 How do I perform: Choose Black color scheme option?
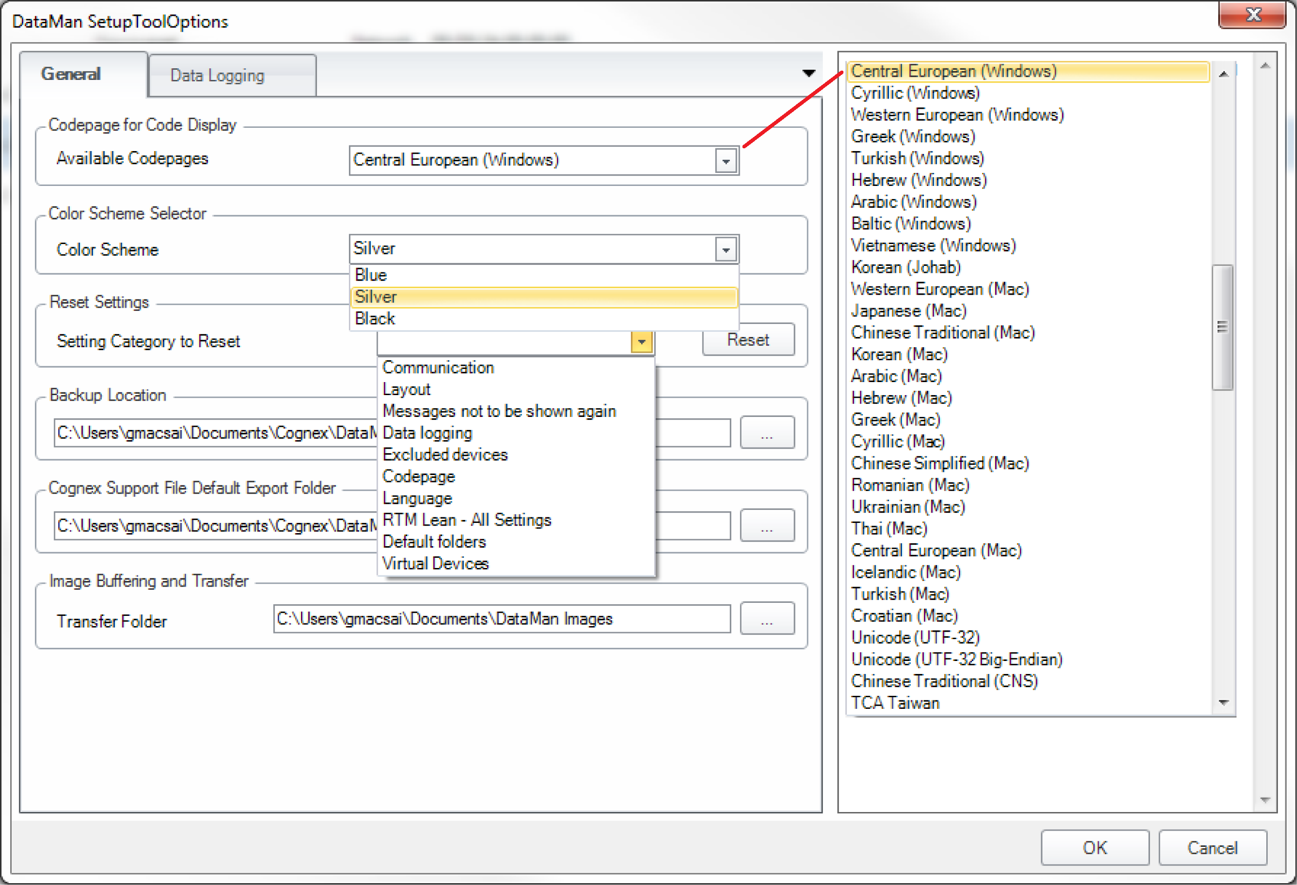(375, 318)
